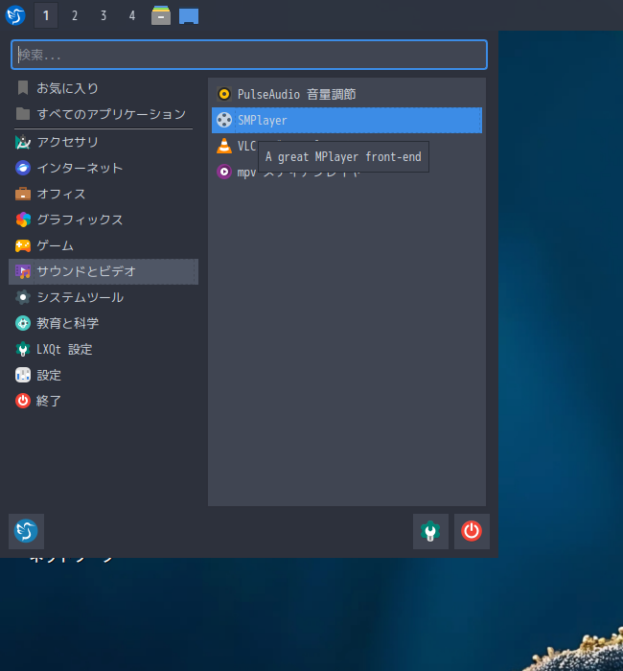
Task: Click the bottom-left Lubuntu bird button
Action: tap(26, 531)
